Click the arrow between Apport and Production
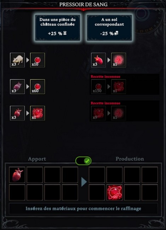 point(84,182)
